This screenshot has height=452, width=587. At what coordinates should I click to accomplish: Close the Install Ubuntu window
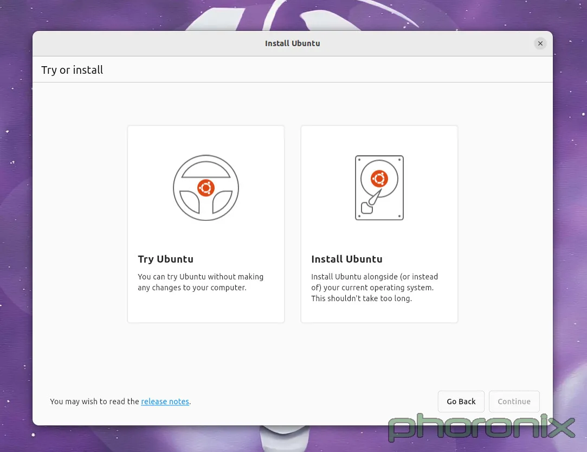pos(540,43)
